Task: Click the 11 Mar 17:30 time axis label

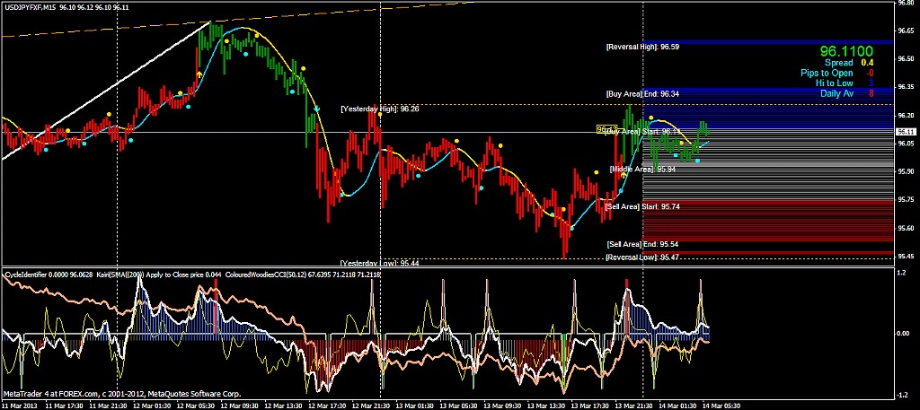Action: (x=63, y=406)
